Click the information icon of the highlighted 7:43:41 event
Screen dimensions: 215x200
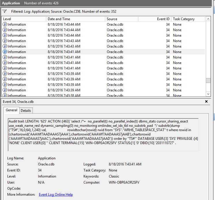[x=5, y=52]
